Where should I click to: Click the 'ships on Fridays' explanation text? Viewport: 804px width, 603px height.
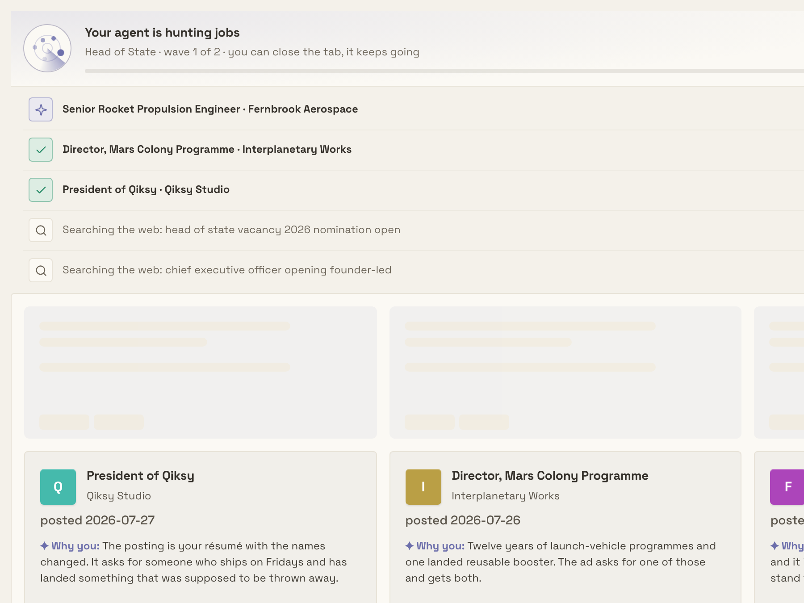[x=193, y=562]
